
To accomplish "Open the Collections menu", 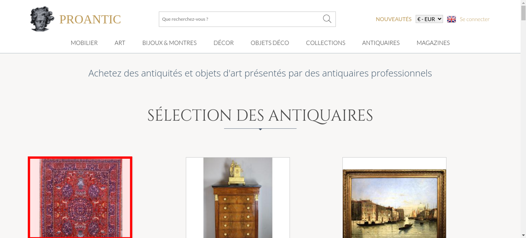I will point(326,43).
